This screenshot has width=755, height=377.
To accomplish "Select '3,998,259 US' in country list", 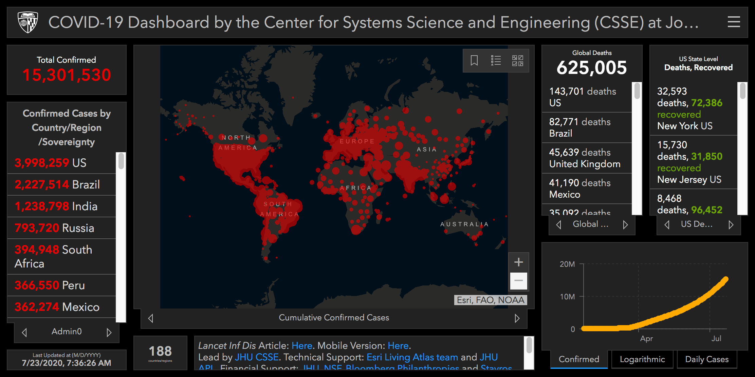I will pyautogui.click(x=61, y=163).
